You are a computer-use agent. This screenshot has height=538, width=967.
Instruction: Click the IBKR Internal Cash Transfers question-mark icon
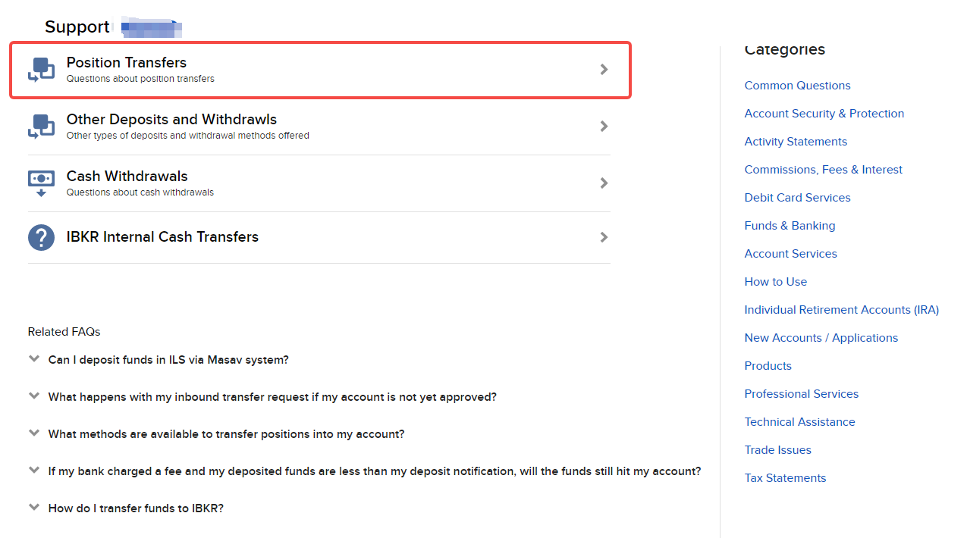coord(41,237)
